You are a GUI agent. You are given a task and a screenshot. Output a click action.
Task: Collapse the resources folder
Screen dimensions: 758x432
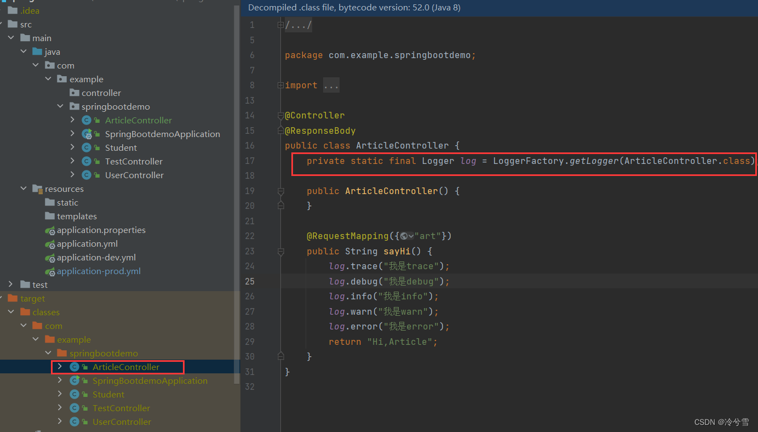pyautogui.click(x=24, y=189)
